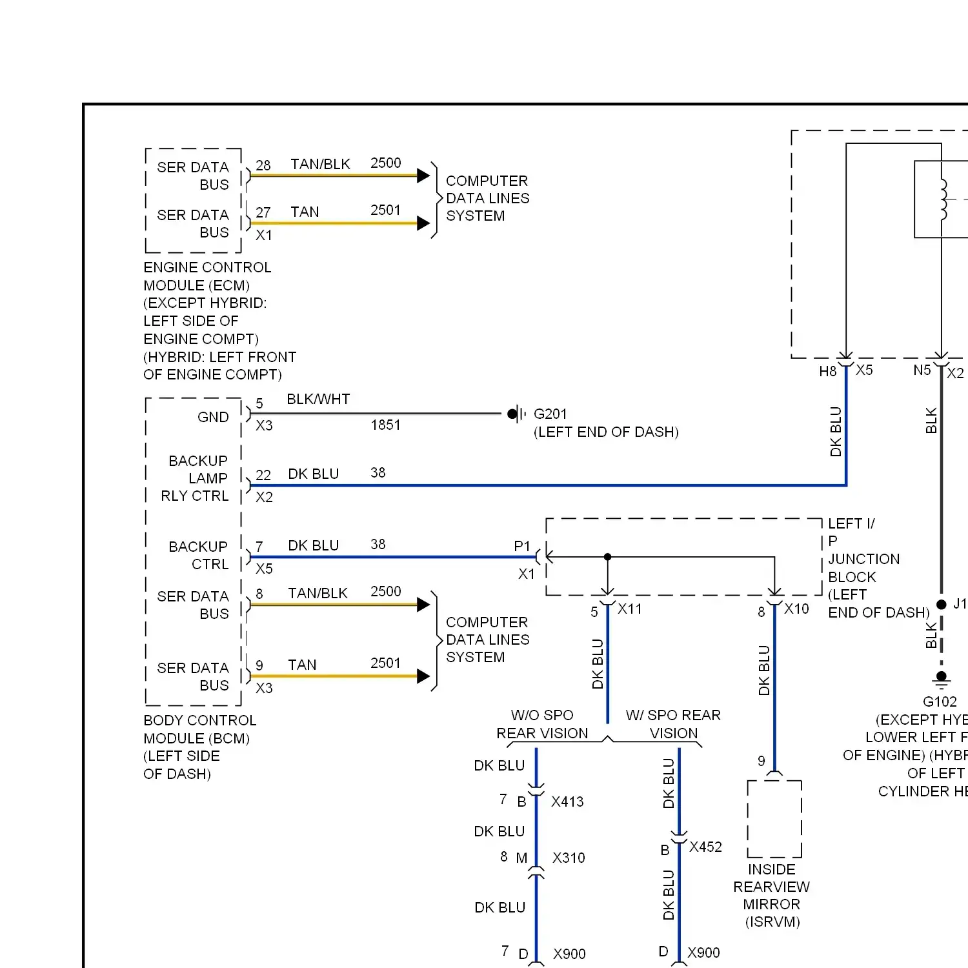Screen dimensions: 968x968
Task: Click the "X310" connector label
Action: pos(569,858)
